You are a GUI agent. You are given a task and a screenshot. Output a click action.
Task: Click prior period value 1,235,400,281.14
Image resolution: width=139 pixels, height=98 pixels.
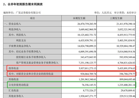[126, 85]
